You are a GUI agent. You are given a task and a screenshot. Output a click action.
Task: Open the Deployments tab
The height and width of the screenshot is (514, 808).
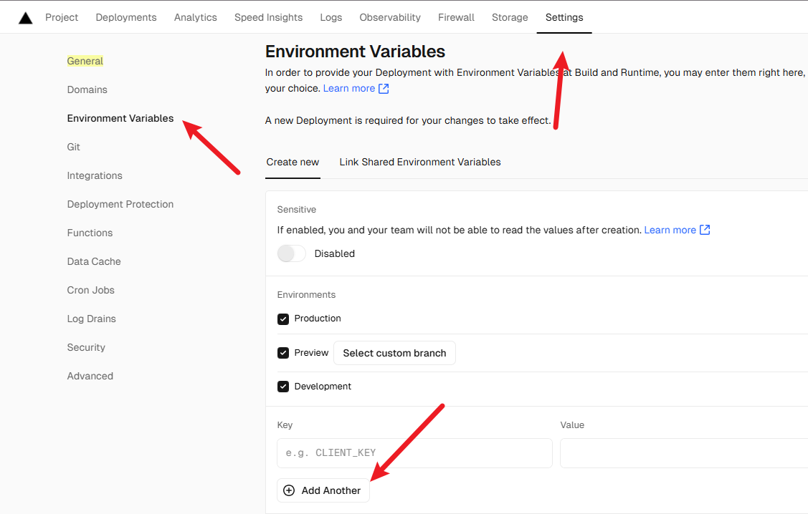coord(126,17)
